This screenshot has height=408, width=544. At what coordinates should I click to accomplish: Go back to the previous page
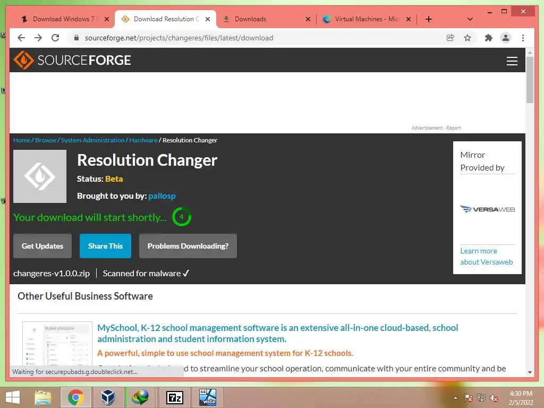click(21, 38)
